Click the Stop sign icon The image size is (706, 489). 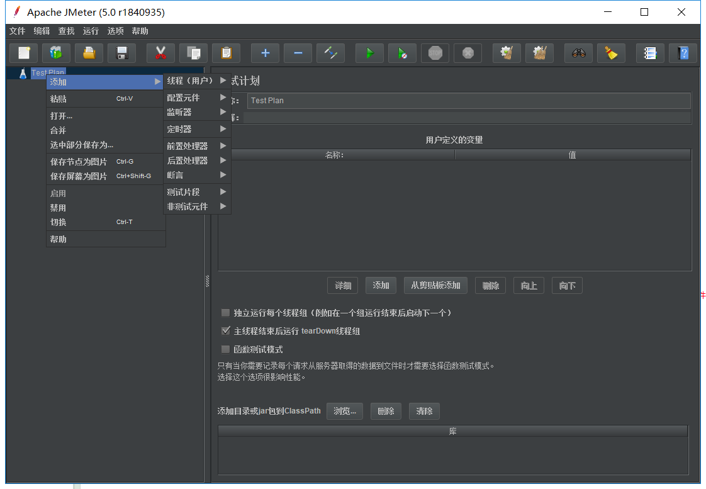coord(435,53)
